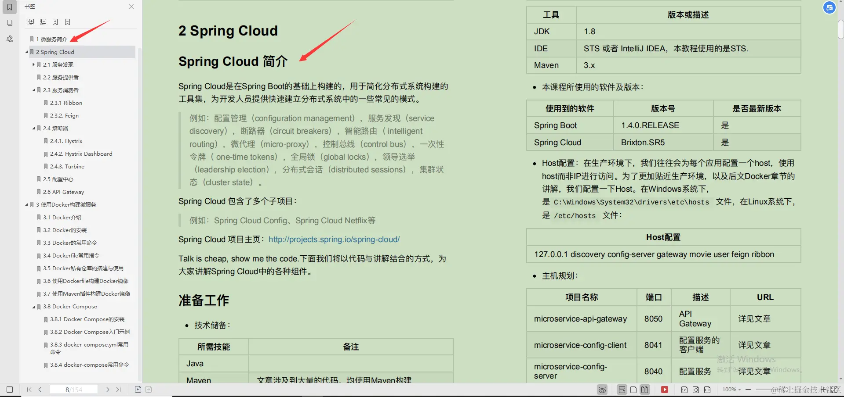Click the fit-to-page view icon
The height and width of the screenshot is (397, 844).
coord(696,389)
